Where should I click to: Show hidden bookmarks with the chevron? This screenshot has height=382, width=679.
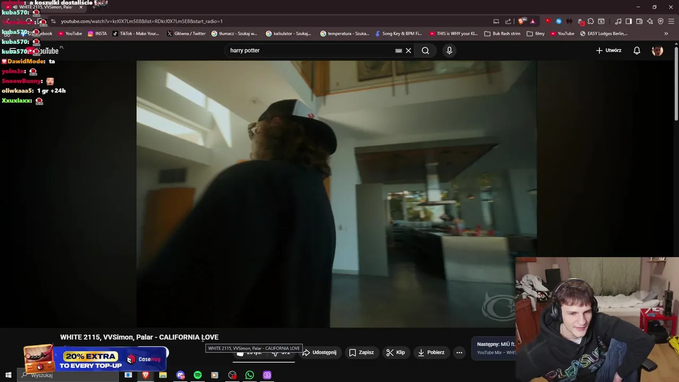click(x=666, y=33)
